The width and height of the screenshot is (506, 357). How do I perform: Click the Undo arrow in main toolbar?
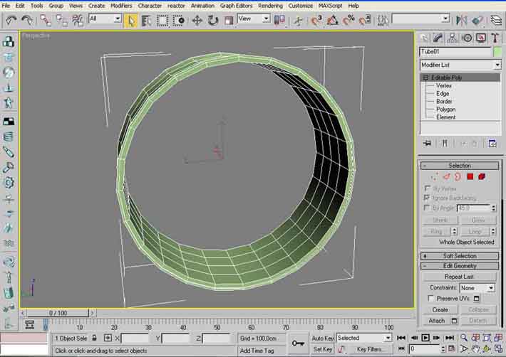[x=11, y=20]
